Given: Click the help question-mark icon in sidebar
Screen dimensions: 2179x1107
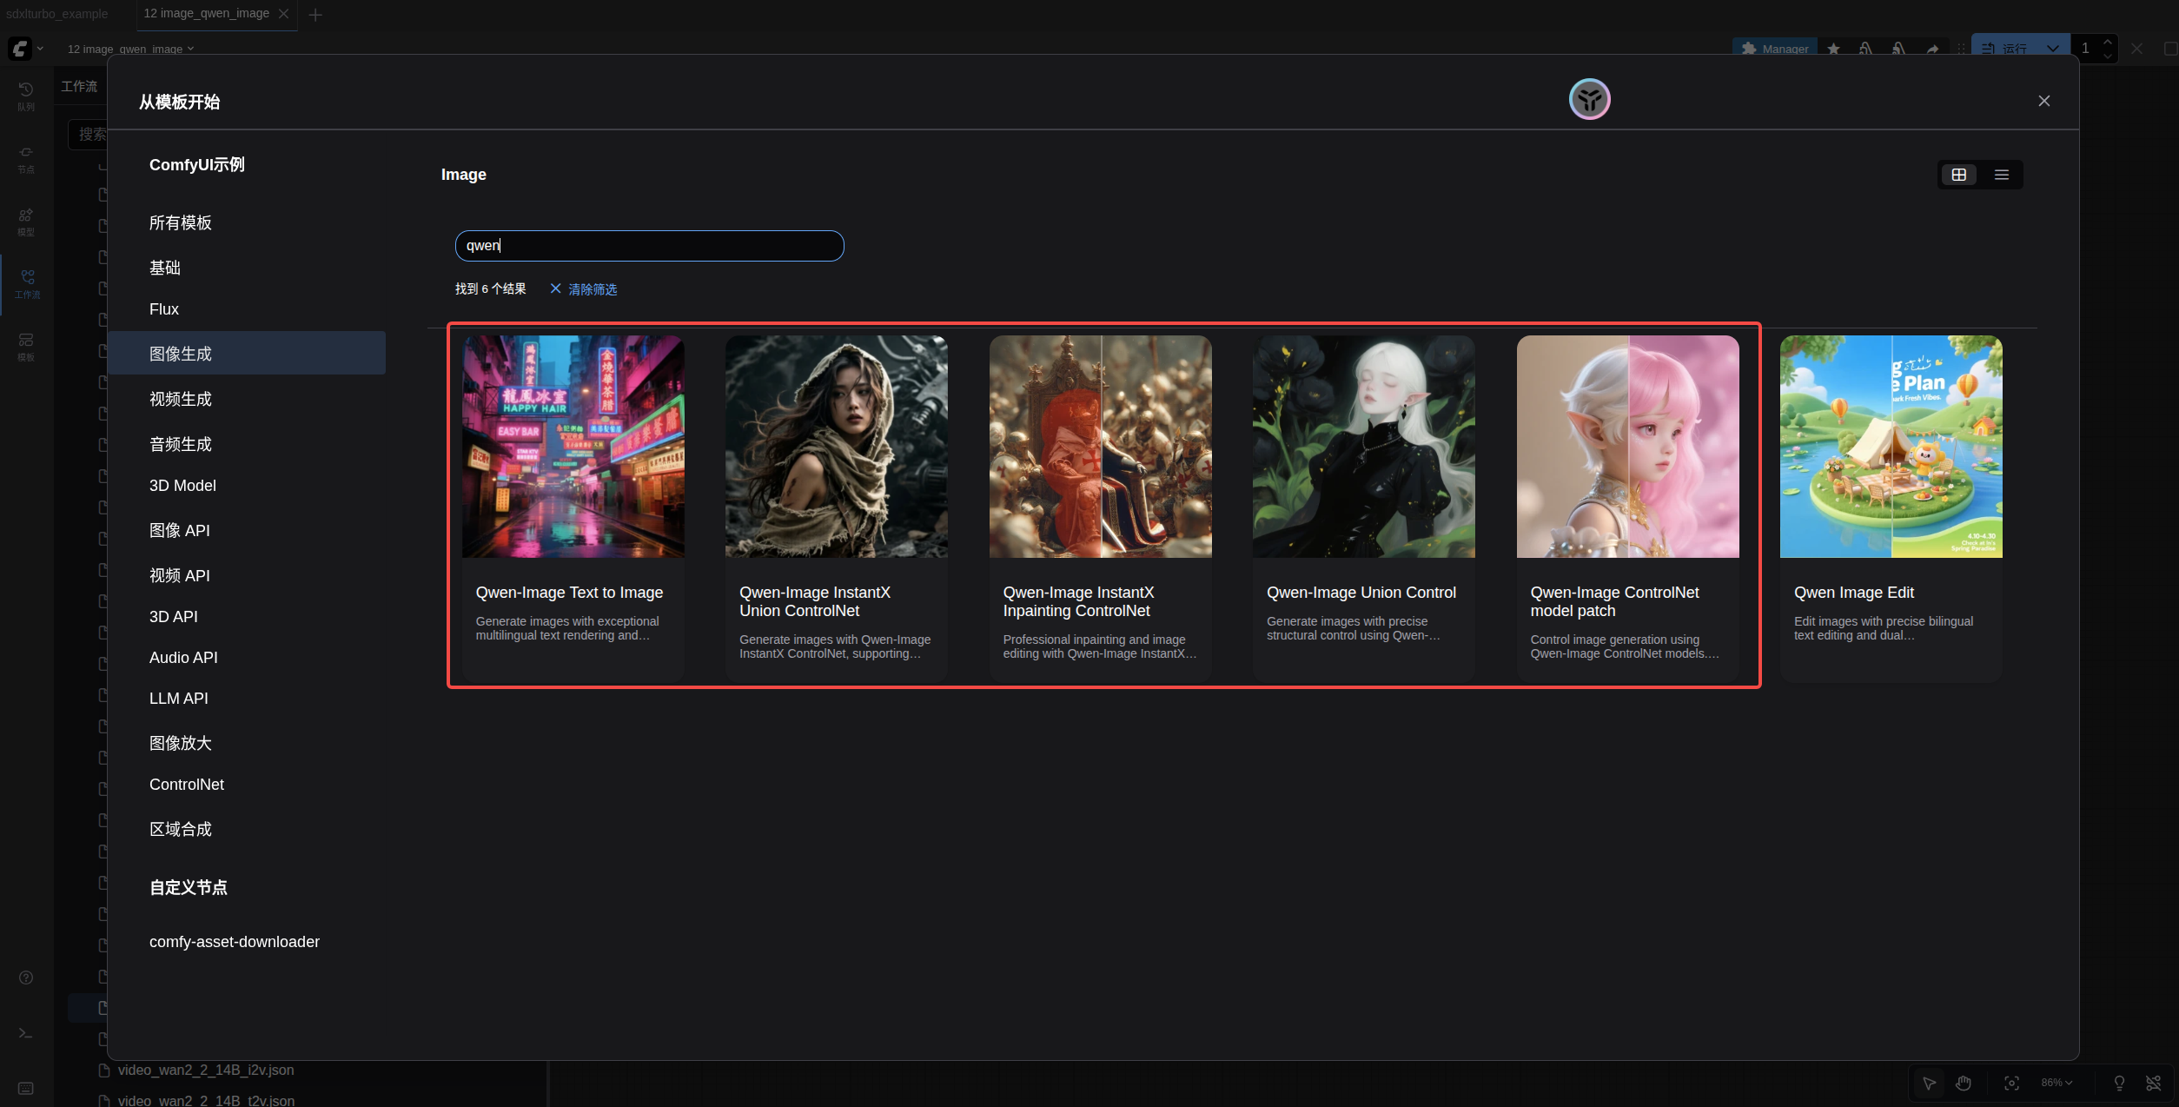Looking at the screenshot, I should (x=26, y=978).
